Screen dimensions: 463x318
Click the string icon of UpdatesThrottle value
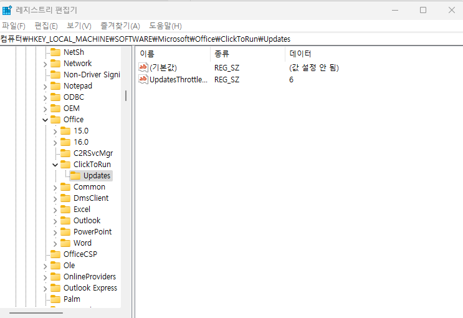point(143,79)
